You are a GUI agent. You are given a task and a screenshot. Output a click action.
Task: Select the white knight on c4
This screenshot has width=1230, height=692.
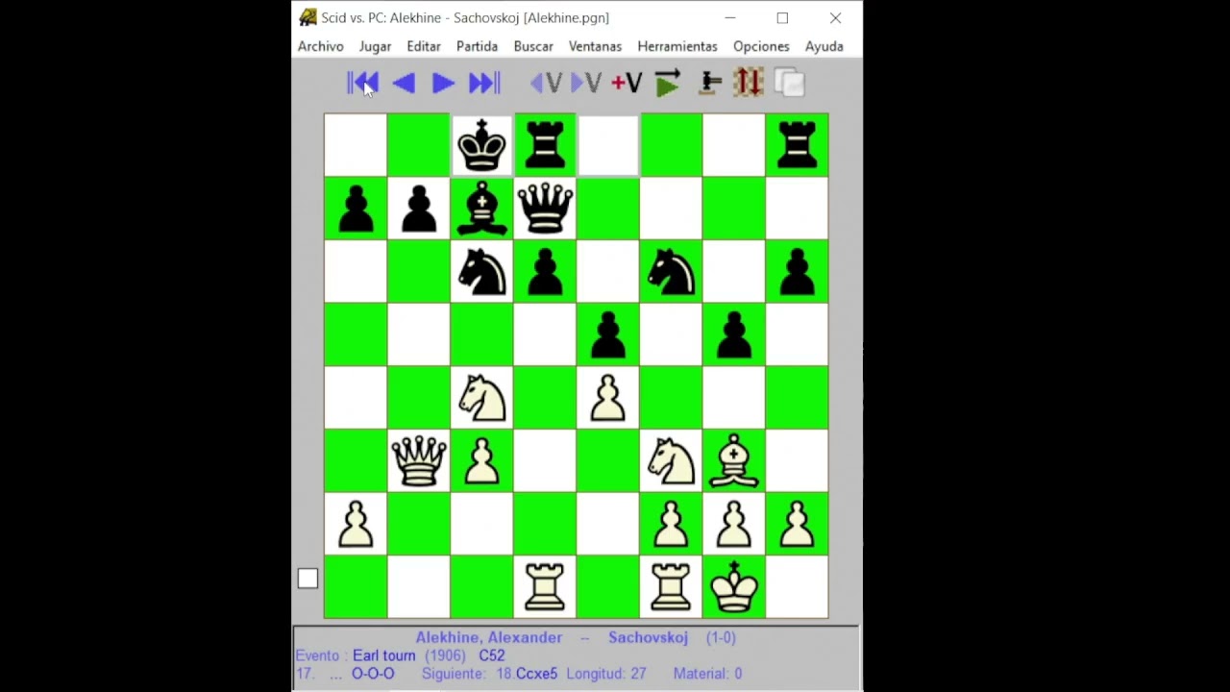click(481, 398)
